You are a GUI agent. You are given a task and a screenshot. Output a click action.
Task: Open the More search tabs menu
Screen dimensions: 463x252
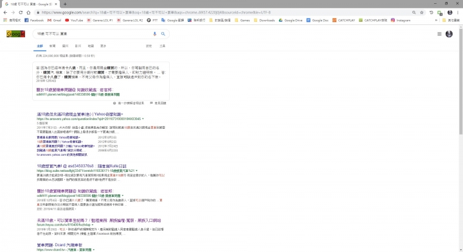pyautogui.click(x=103, y=46)
